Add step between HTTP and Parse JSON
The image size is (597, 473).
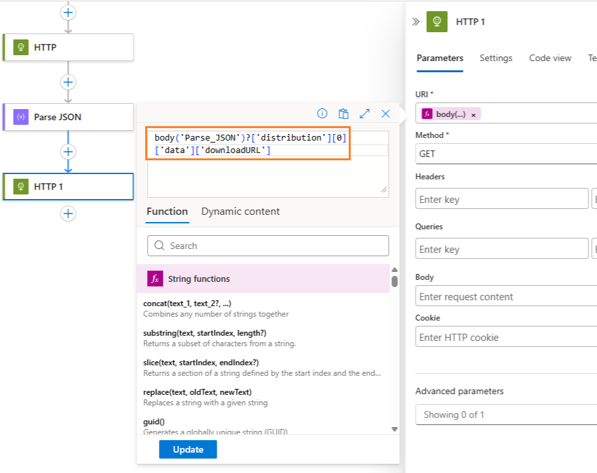pyautogui.click(x=68, y=82)
